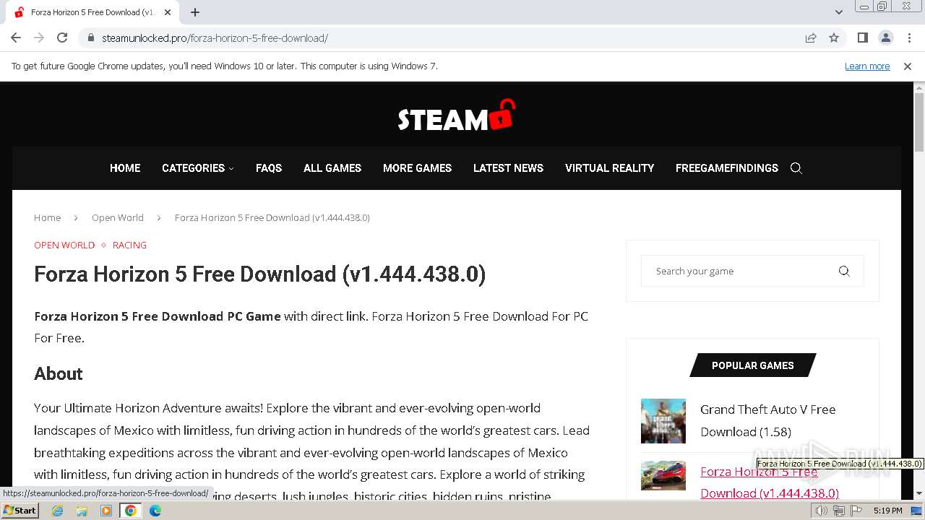Select the article title Forza Horizon 5
This screenshot has width=925, height=520.
point(259,274)
